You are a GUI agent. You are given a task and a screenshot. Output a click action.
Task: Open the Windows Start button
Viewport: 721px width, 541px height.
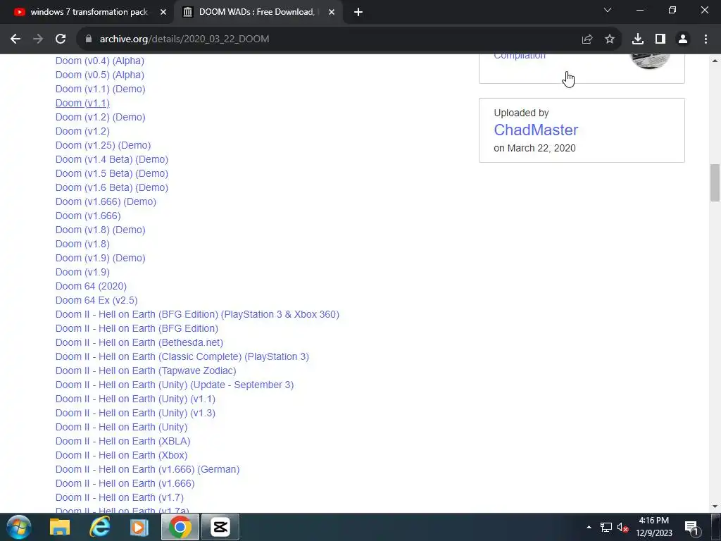19,527
